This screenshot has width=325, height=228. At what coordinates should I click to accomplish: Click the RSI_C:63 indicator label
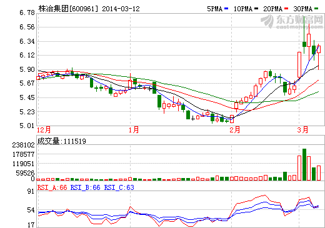(119, 187)
